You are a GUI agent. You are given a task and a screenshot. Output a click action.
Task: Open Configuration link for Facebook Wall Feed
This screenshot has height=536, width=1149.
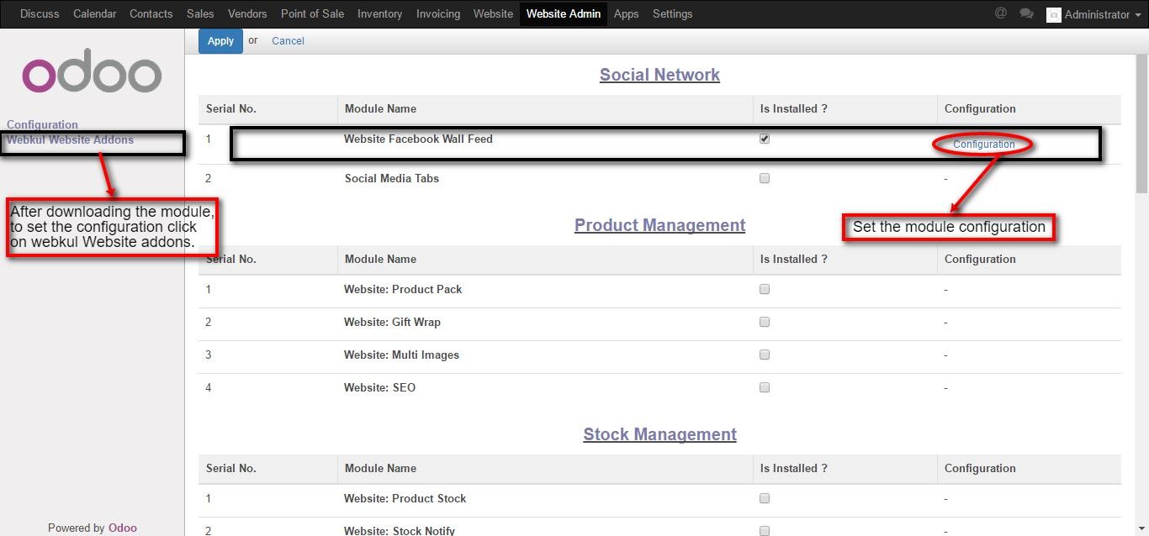pos(984,145)
